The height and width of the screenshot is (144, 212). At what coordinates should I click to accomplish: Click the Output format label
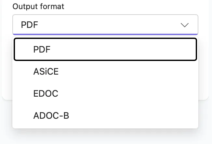pos(38,6)
